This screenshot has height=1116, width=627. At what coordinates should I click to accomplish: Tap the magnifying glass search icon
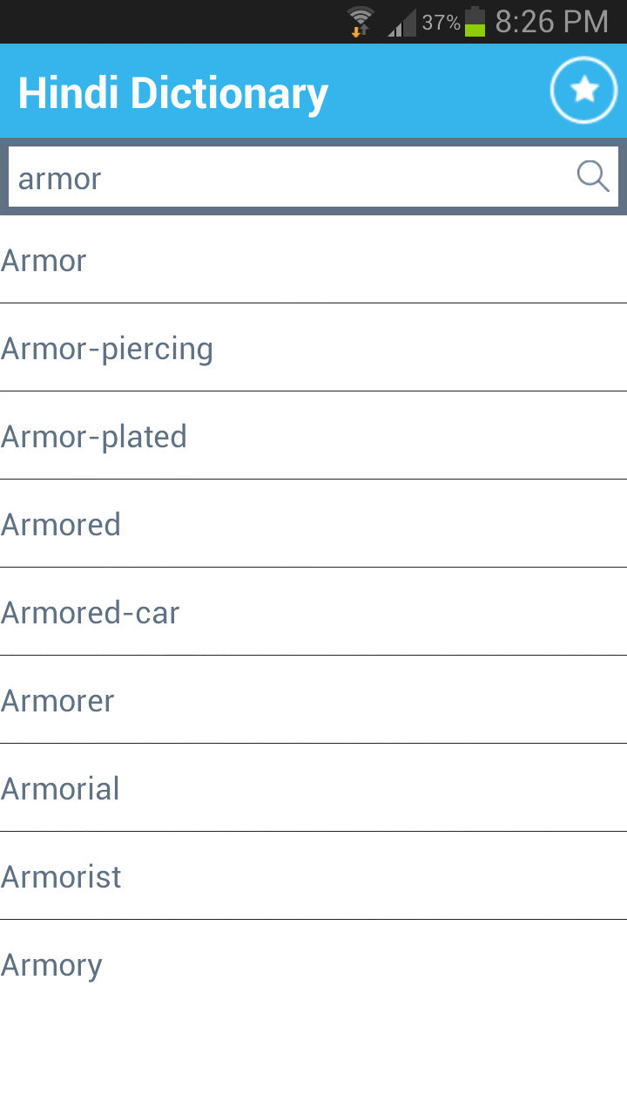tap(592, 176)
